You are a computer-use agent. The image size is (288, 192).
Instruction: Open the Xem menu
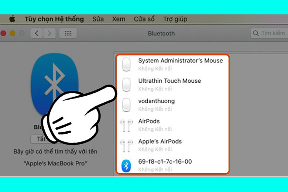[119, 19]
